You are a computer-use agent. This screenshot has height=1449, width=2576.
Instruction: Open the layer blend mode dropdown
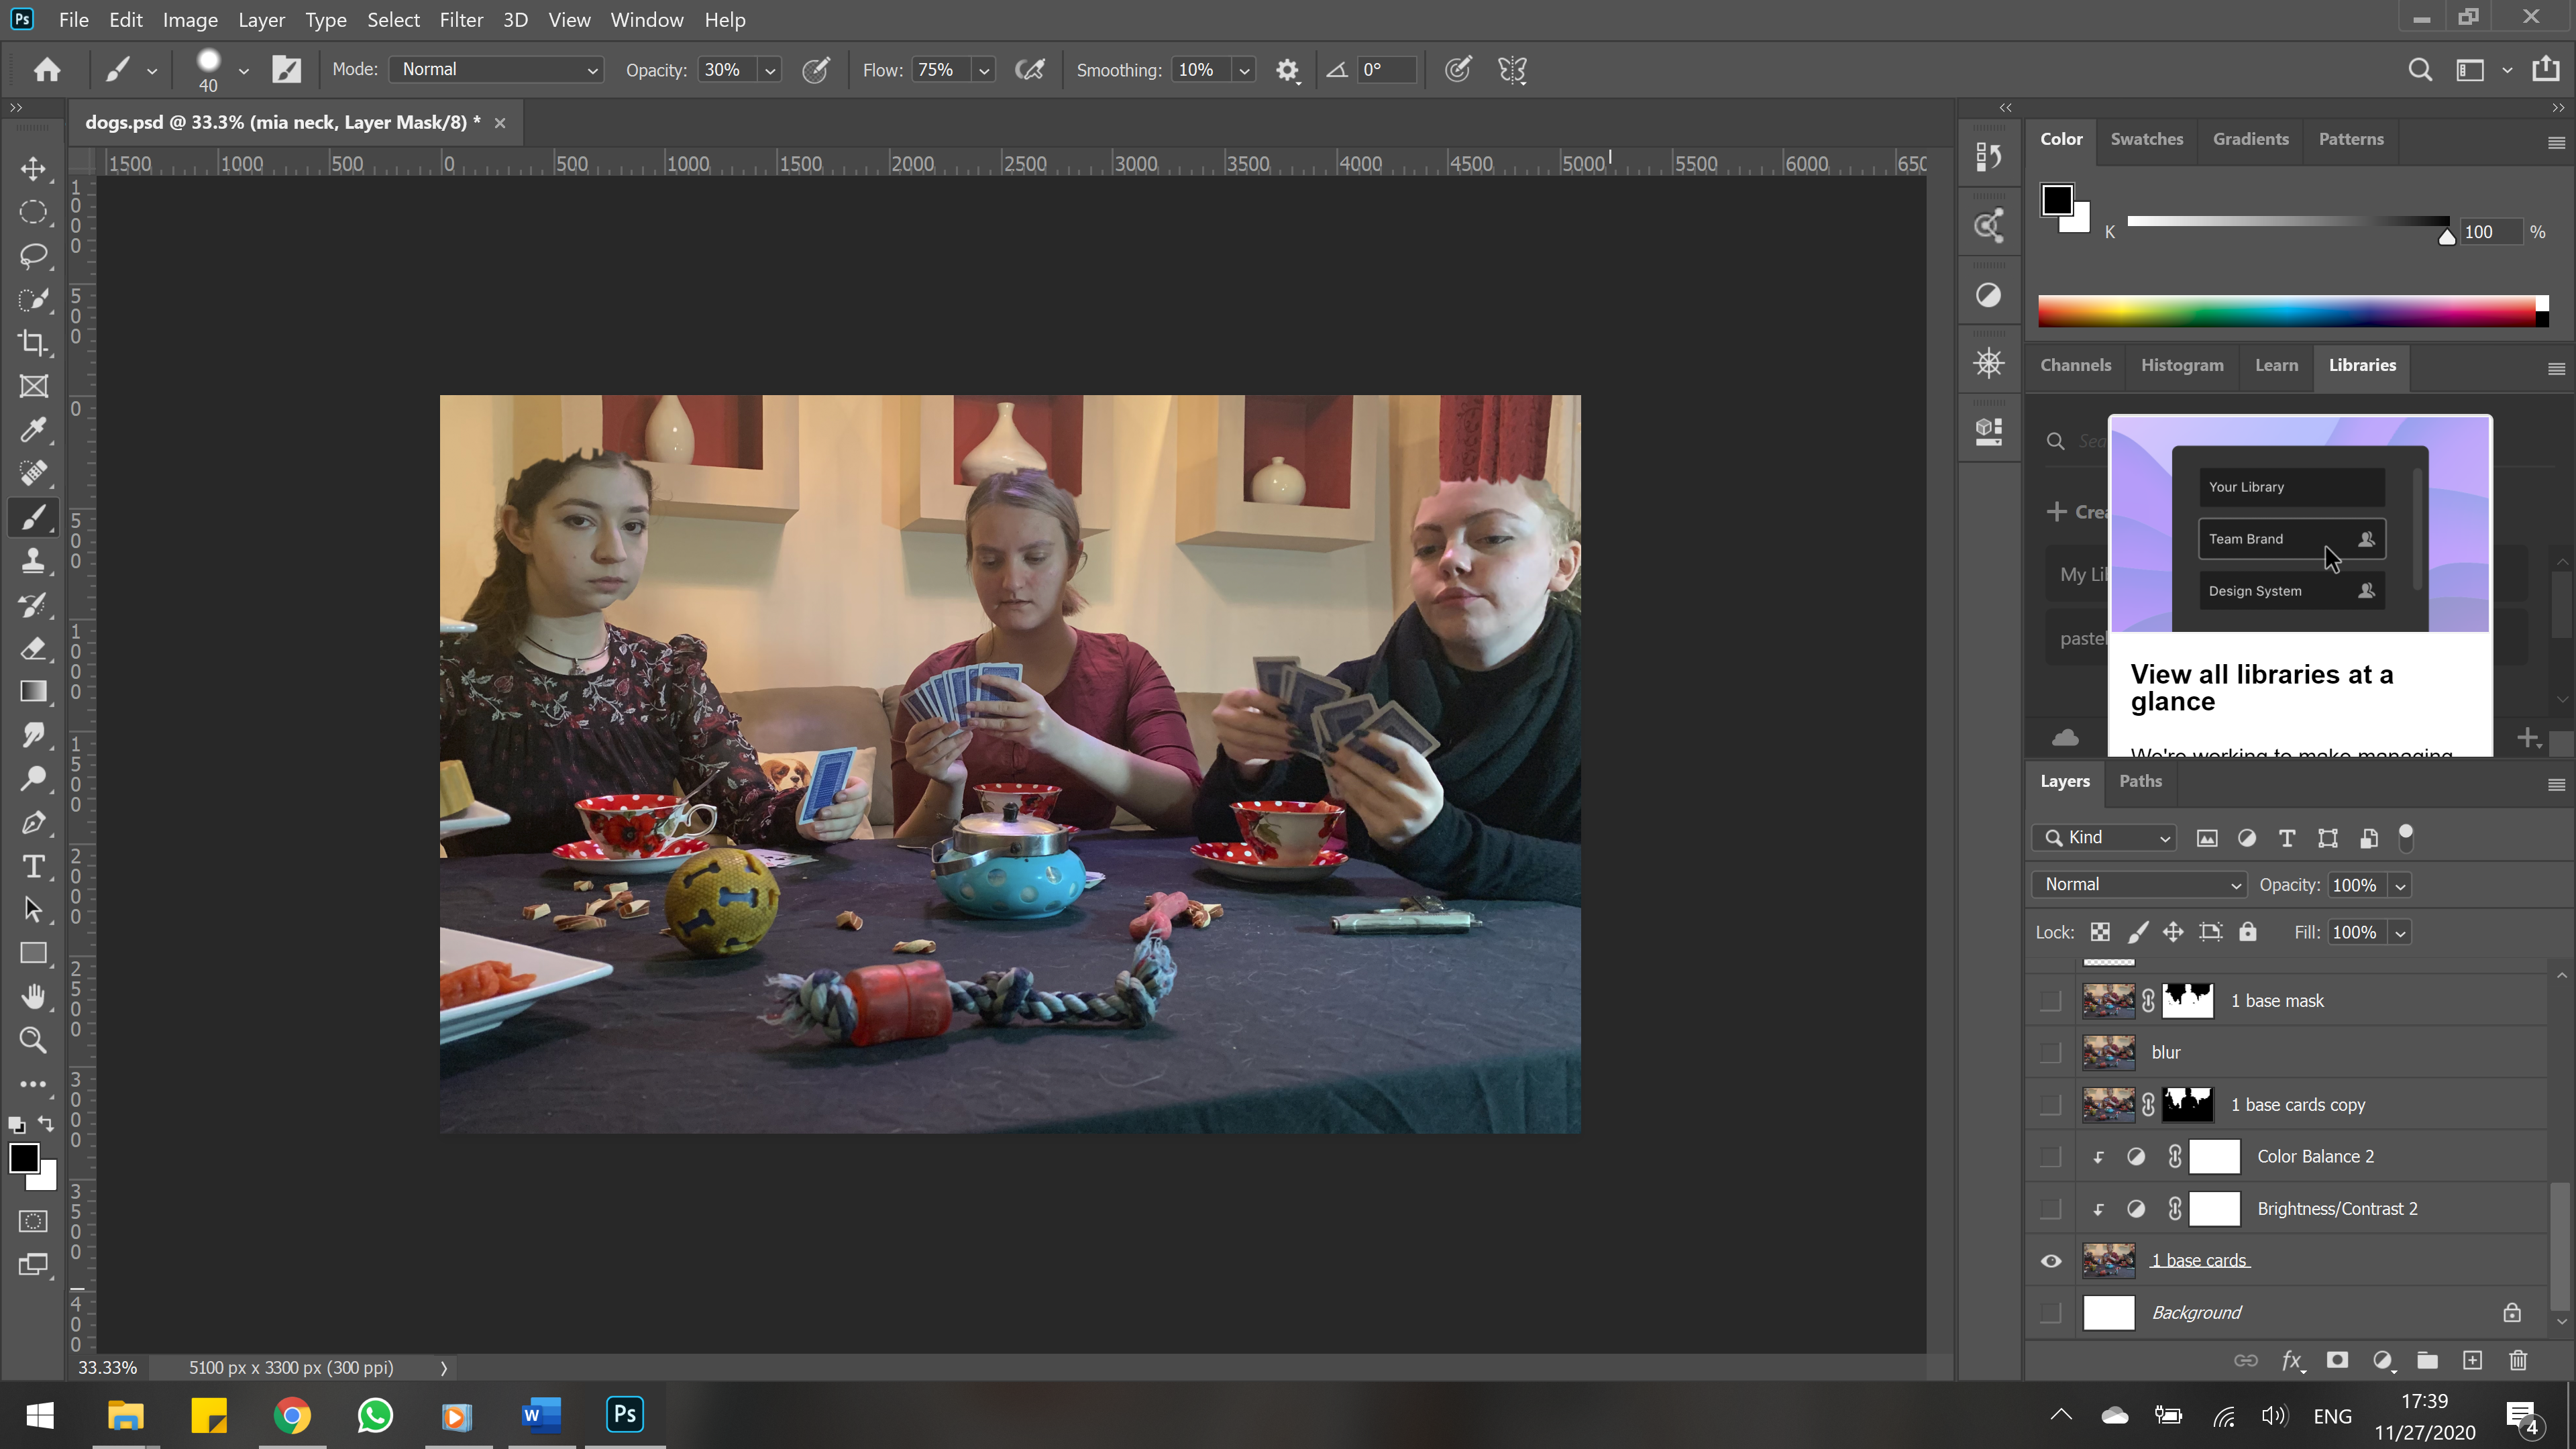coord(2140,885)
